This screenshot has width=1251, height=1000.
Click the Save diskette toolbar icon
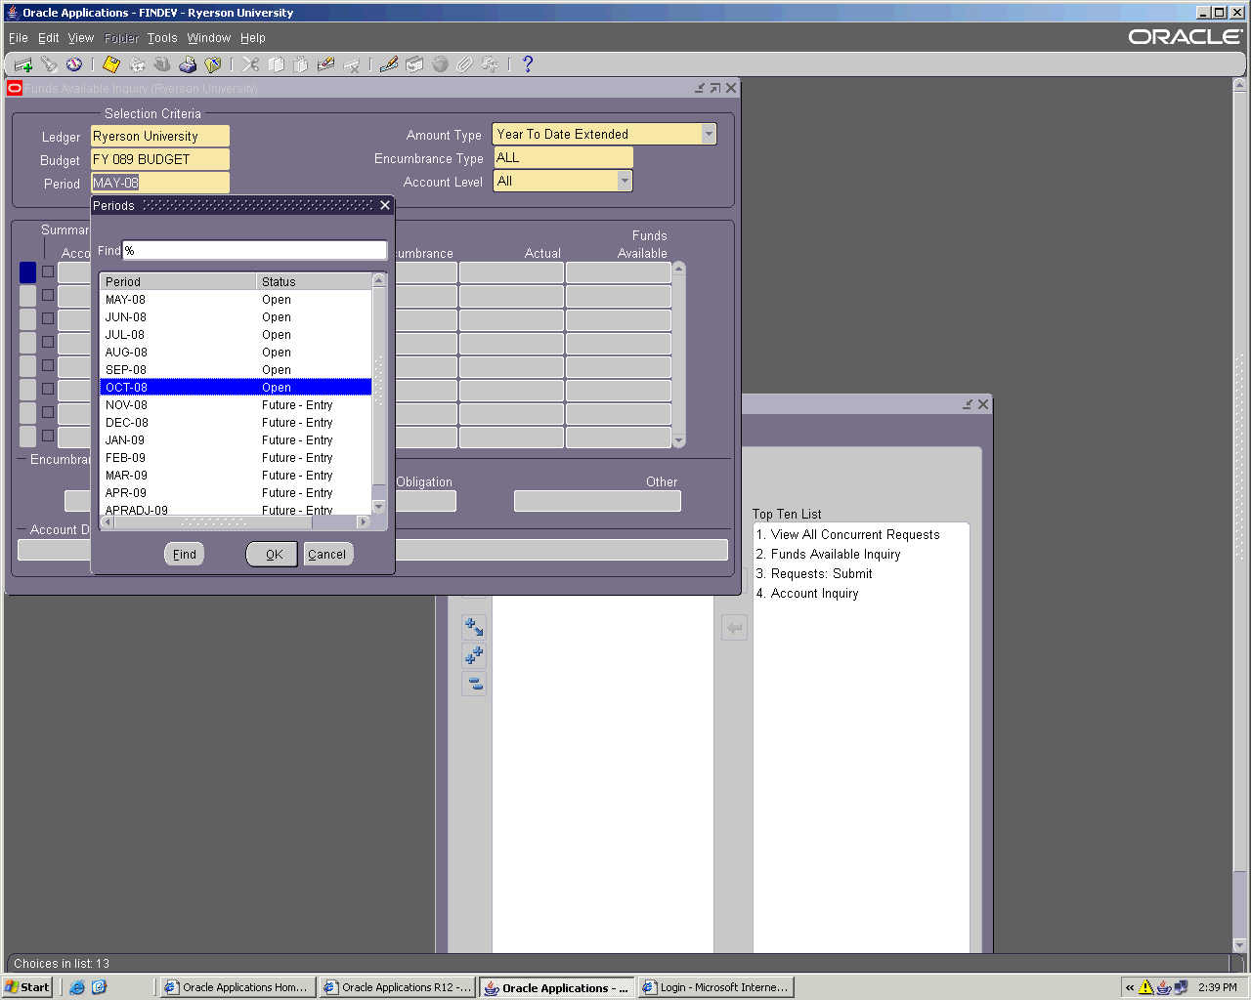[111, 64]
